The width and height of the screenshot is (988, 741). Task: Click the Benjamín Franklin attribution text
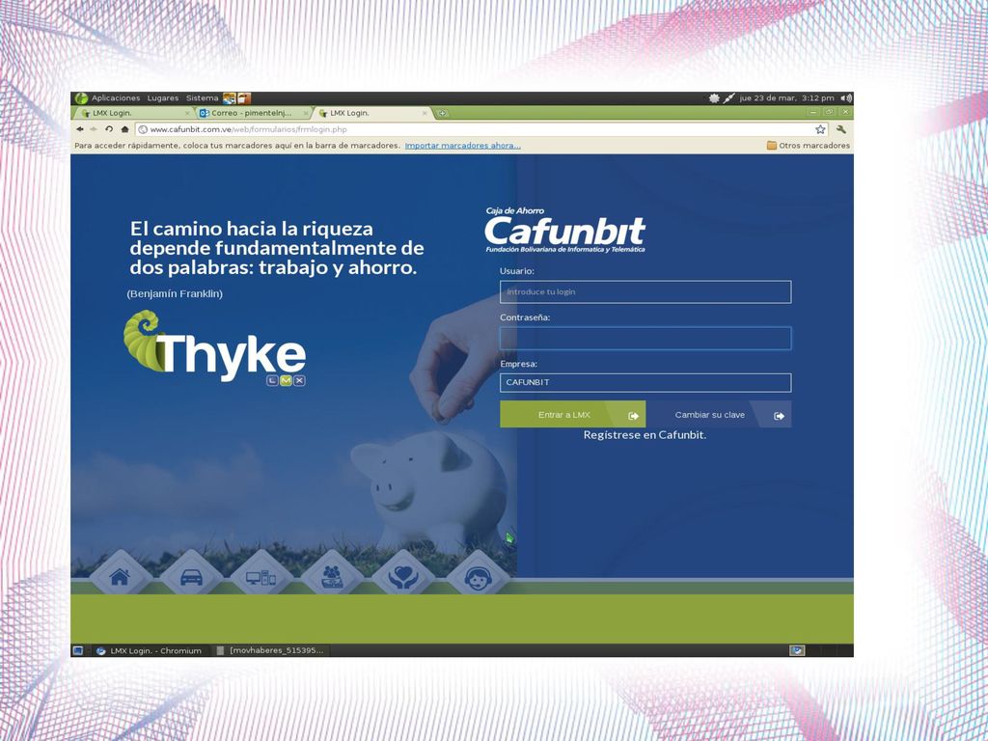click(175, 293)
